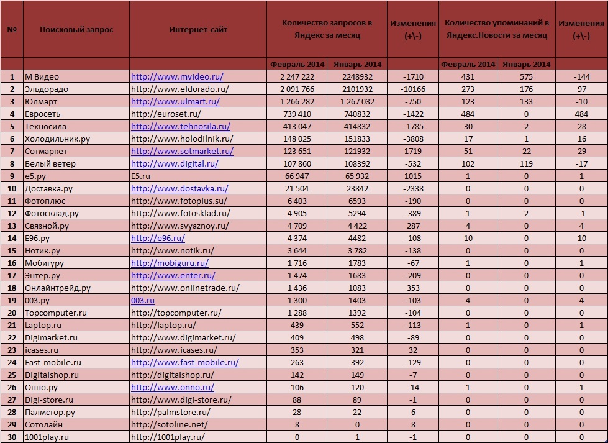Click the value '413 047'
The image size is (608, 443).
297,127
